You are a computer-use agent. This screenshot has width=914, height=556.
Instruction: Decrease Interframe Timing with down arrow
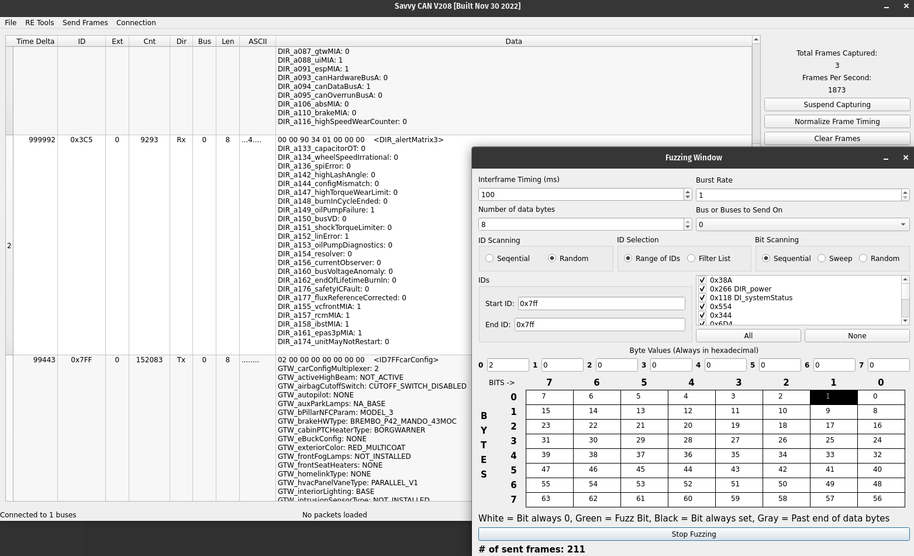coord(688,197)
